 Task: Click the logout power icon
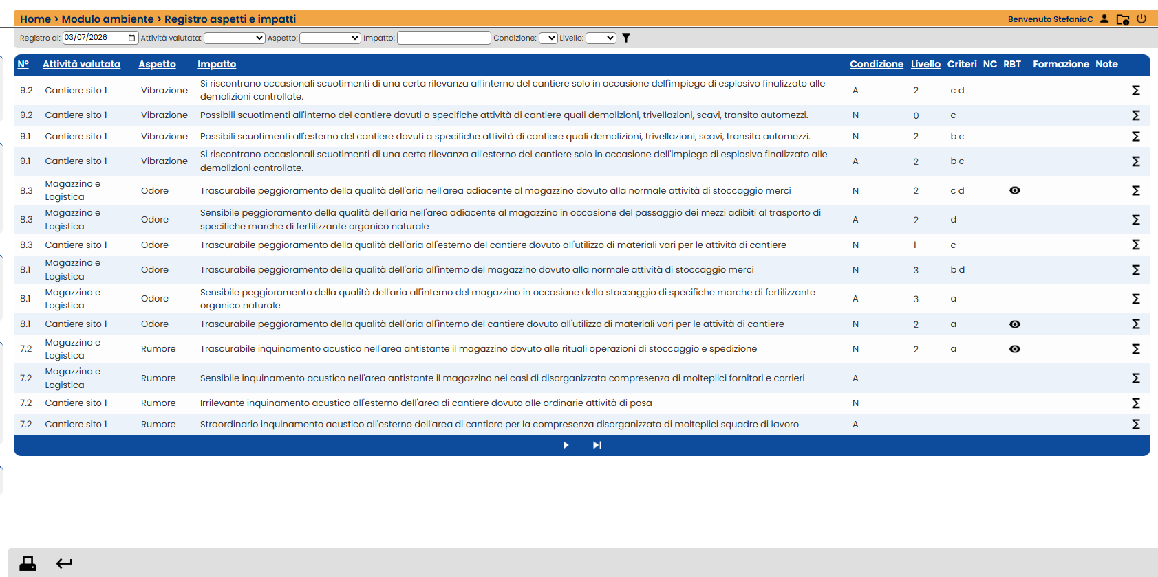1141,19
